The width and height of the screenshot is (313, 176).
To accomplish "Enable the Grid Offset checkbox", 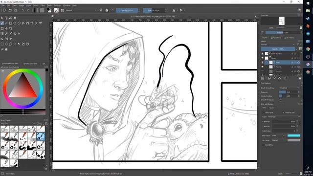I will coord(264,145).
